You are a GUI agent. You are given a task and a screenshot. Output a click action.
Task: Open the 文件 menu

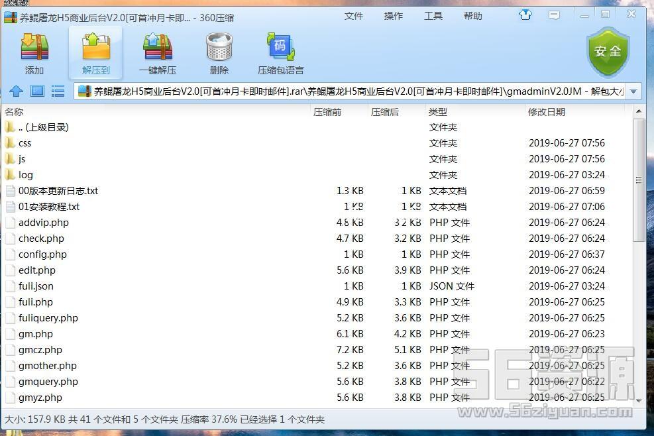coord(354,16)
